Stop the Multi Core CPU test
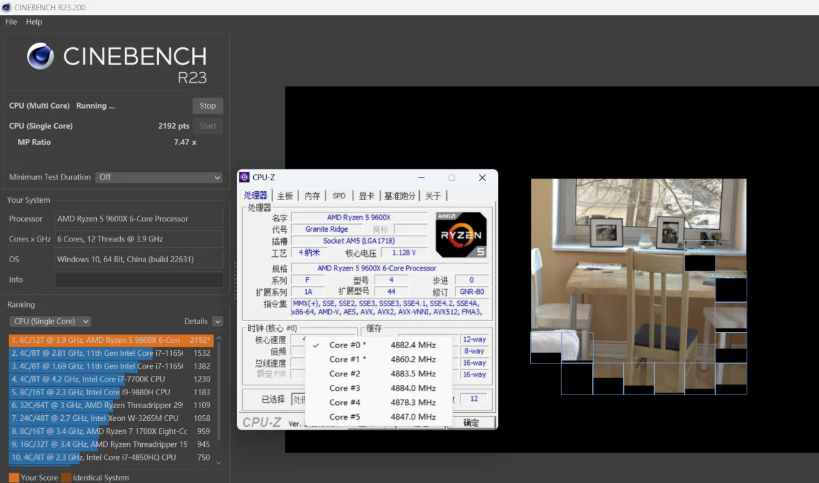 point(208,106)
